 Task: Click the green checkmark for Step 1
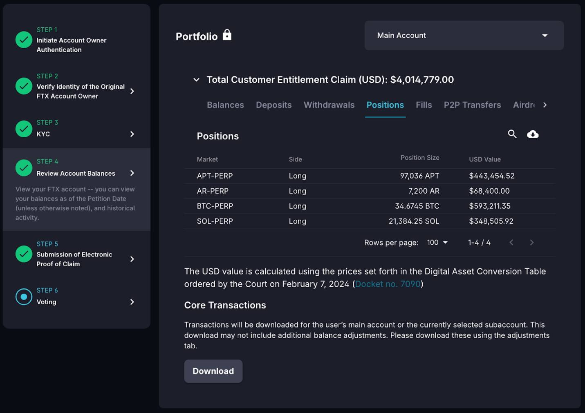point(24,40)
